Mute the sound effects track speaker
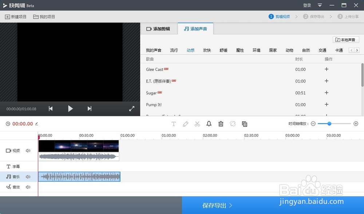Screen dimensions: 364x214 pos(28,187)
